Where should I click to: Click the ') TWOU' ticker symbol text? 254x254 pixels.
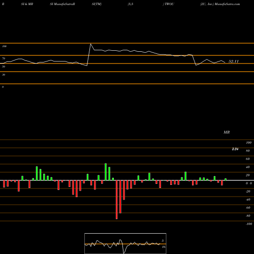[x=168, y=4]
